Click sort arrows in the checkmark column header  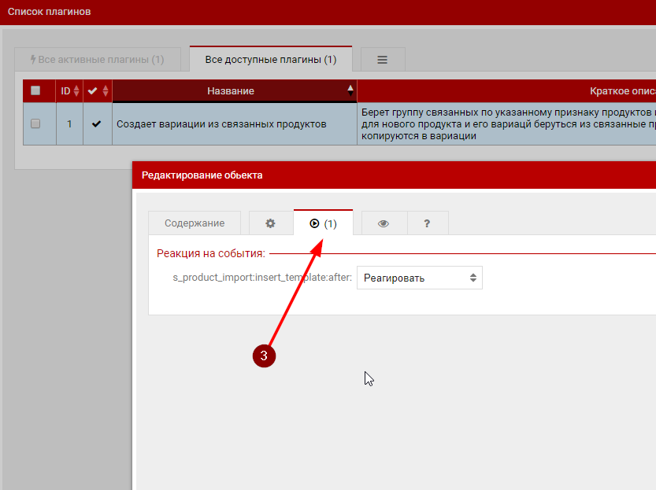click(x=106, y=91)
